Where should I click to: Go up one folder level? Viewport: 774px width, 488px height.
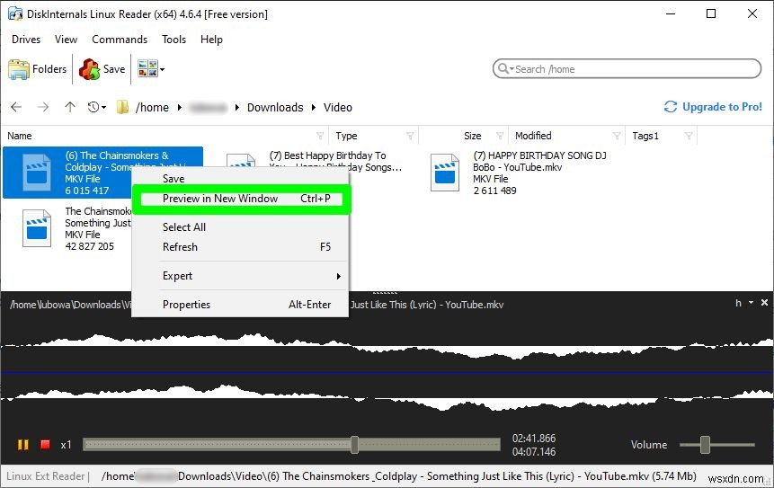point(70,107)
